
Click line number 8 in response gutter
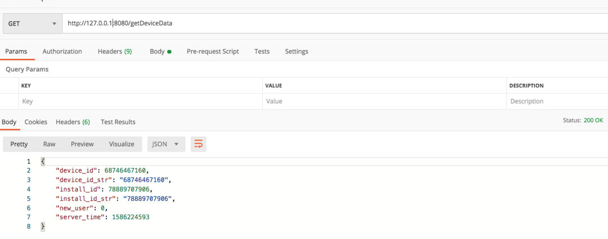pos(28,226)
